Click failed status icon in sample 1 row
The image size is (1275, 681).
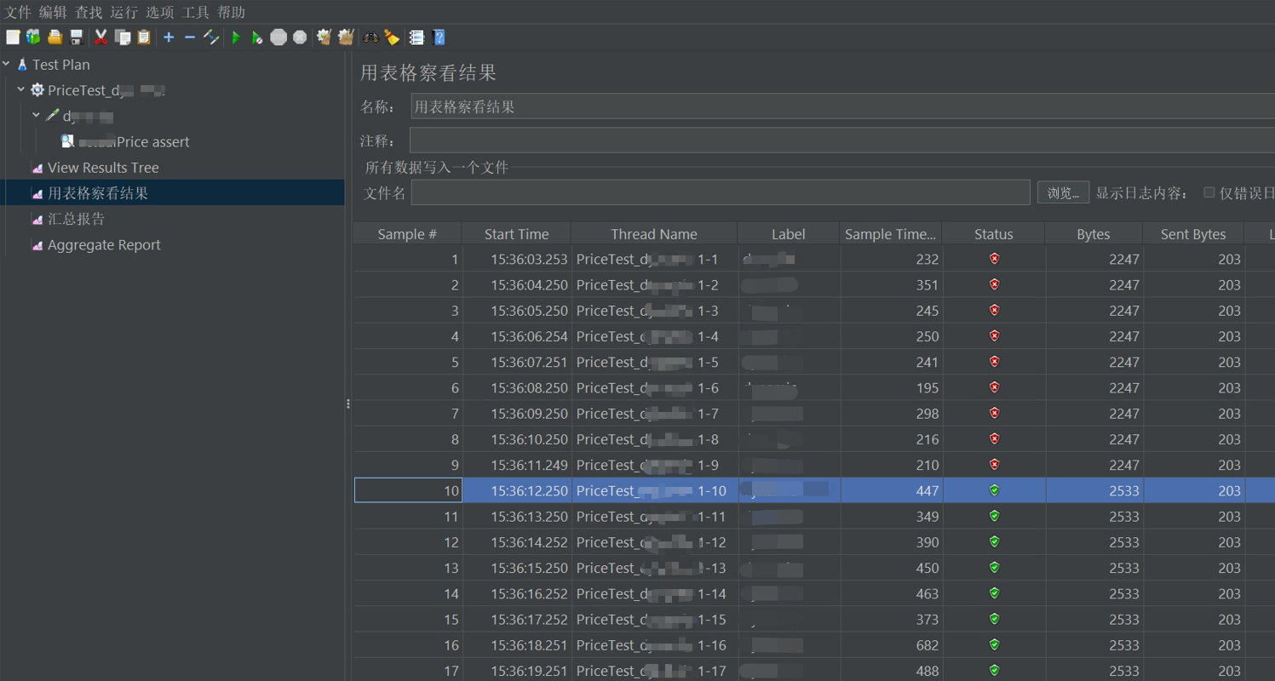click(x=994, y=259)
